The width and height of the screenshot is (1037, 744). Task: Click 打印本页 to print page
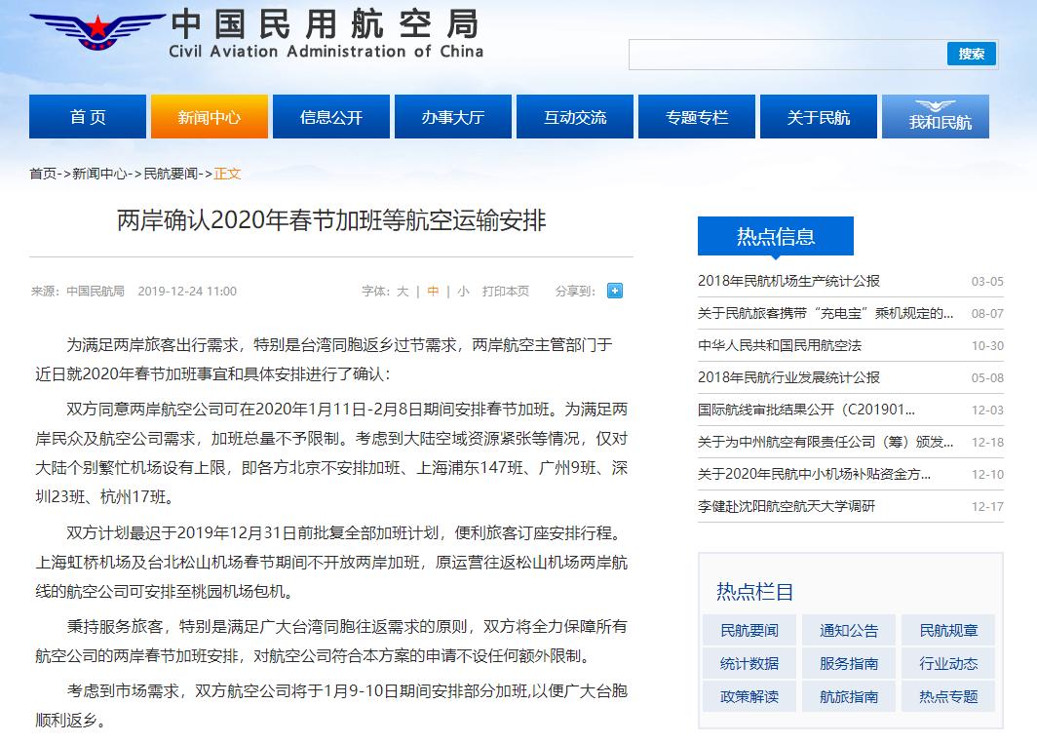pos(506,291)
